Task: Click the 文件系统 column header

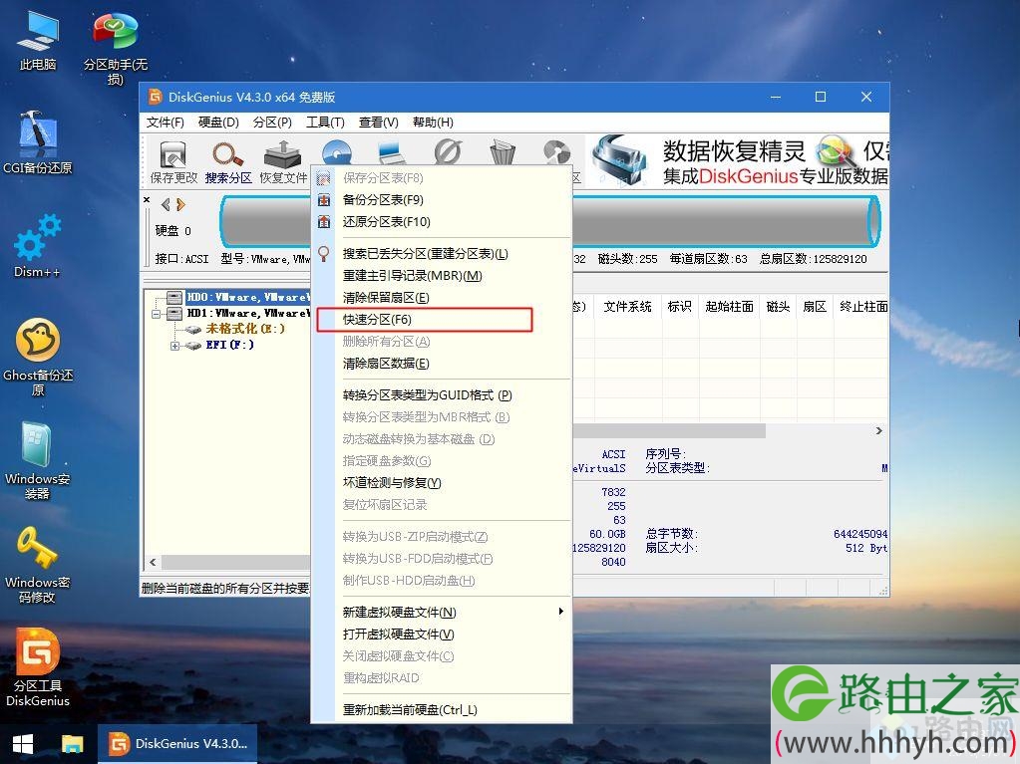Action: point(628,307)
